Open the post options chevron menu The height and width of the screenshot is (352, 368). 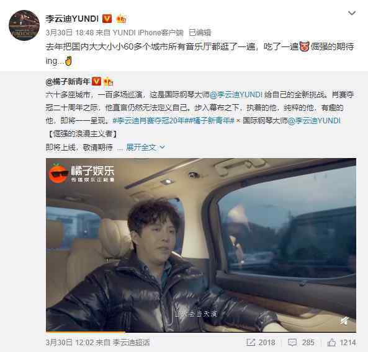(352, 13)
